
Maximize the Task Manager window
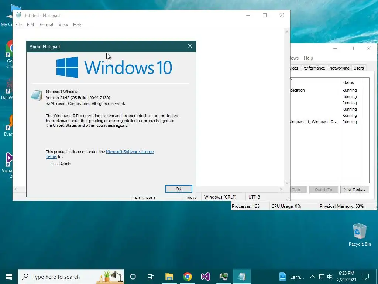point(352,48)
